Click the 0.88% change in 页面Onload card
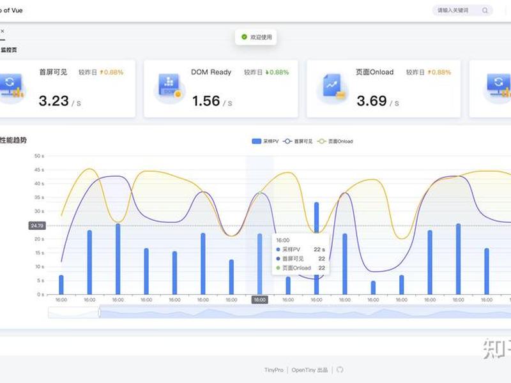Screen dimensions: 511x383 click(x=439, y=72)
